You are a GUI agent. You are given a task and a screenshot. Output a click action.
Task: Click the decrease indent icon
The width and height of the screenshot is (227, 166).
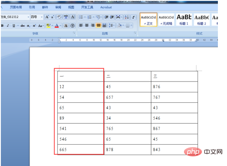click(x=106, y=17)
